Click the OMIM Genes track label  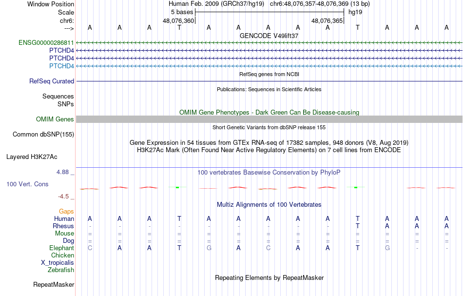(x=55, y=119)
